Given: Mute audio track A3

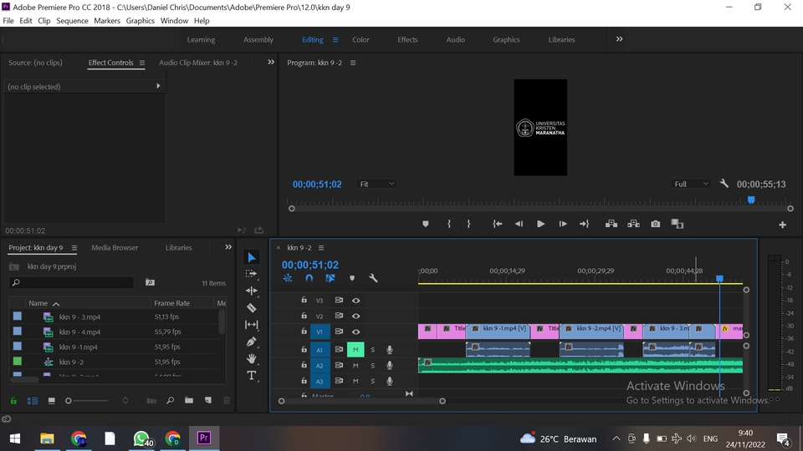Looking at the screenshot, I should (355, 381).
